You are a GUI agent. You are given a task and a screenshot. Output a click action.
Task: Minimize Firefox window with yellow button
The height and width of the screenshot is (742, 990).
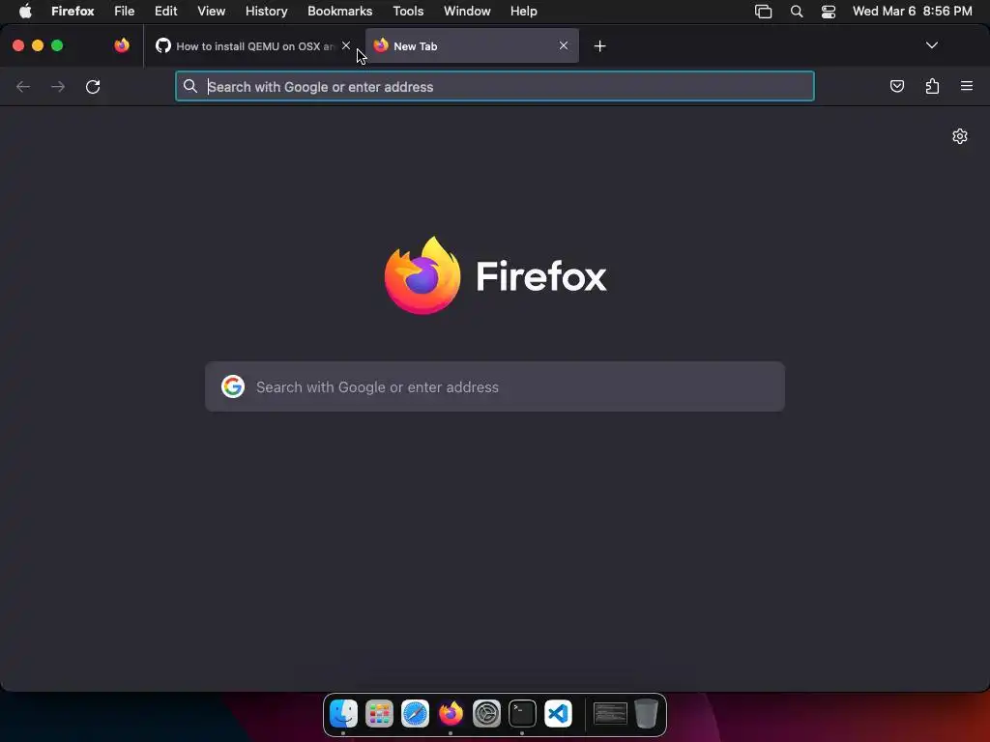38,45
